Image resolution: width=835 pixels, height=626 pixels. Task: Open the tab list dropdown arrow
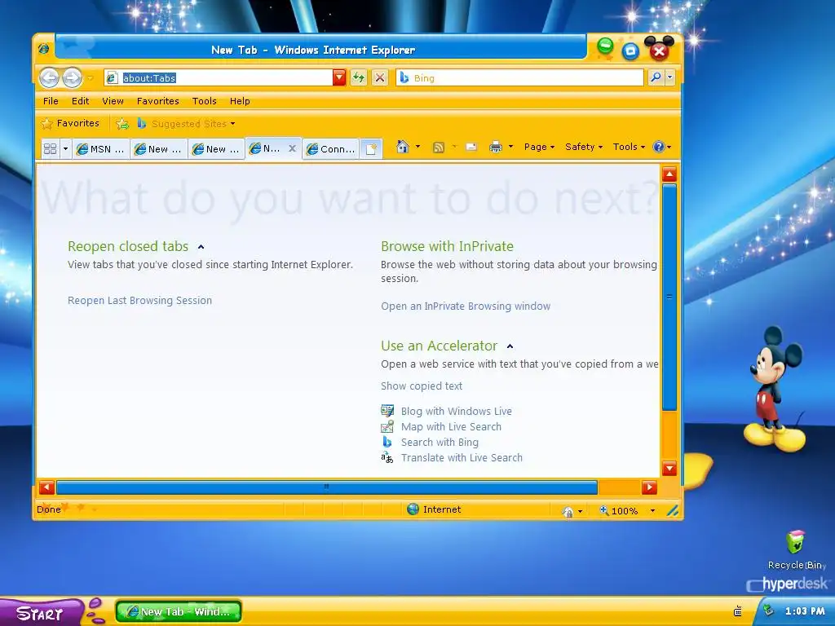[x=65, y=148]
